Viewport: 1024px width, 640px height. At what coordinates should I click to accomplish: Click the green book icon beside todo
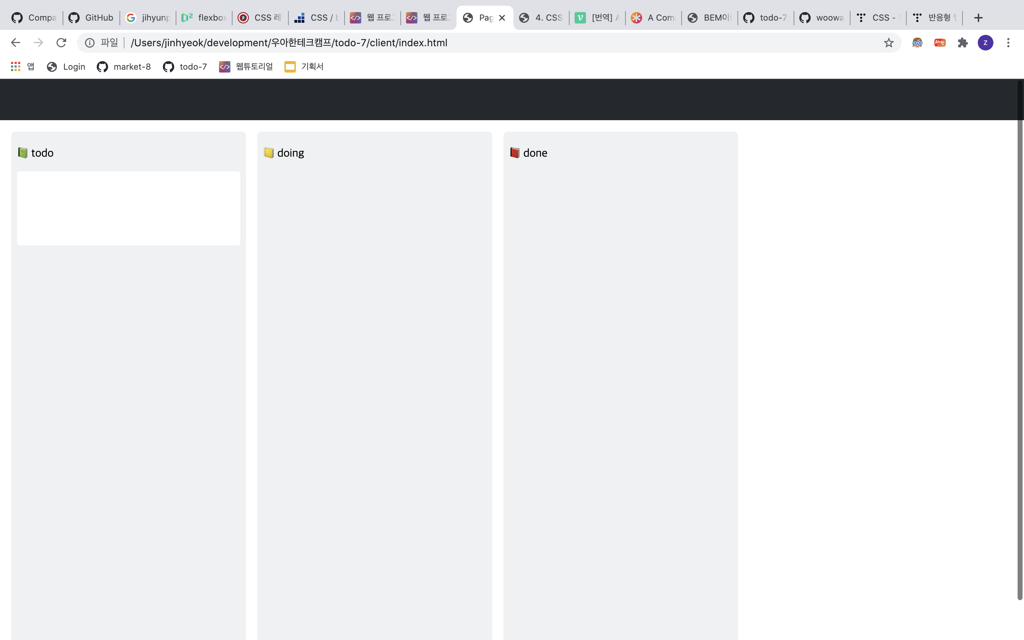click(x=23, y=153)
